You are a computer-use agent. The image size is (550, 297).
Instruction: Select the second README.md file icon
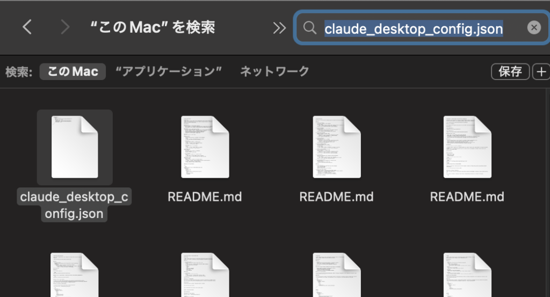(337, 147)
